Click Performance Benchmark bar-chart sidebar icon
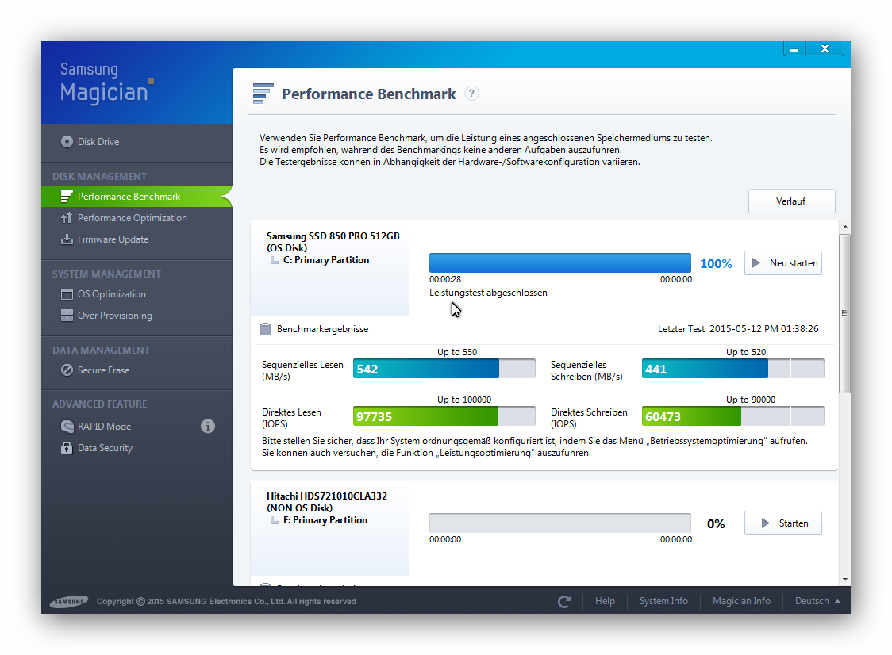The height and width of the screenshot is (655, 892). click(x=67, y=196)
